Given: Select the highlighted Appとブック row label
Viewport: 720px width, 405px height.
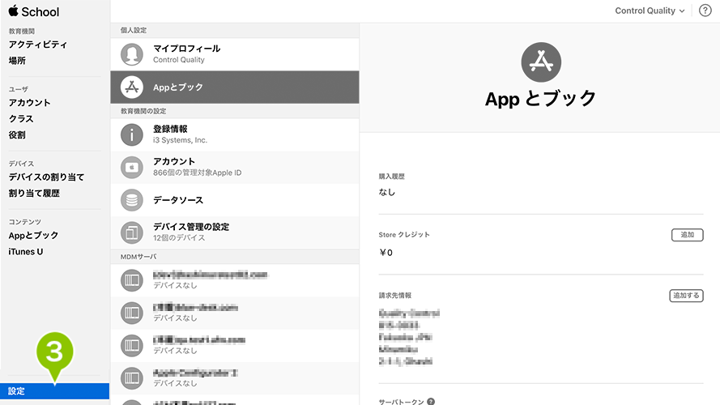Looking at the screenshot, I should click(177, 87).
